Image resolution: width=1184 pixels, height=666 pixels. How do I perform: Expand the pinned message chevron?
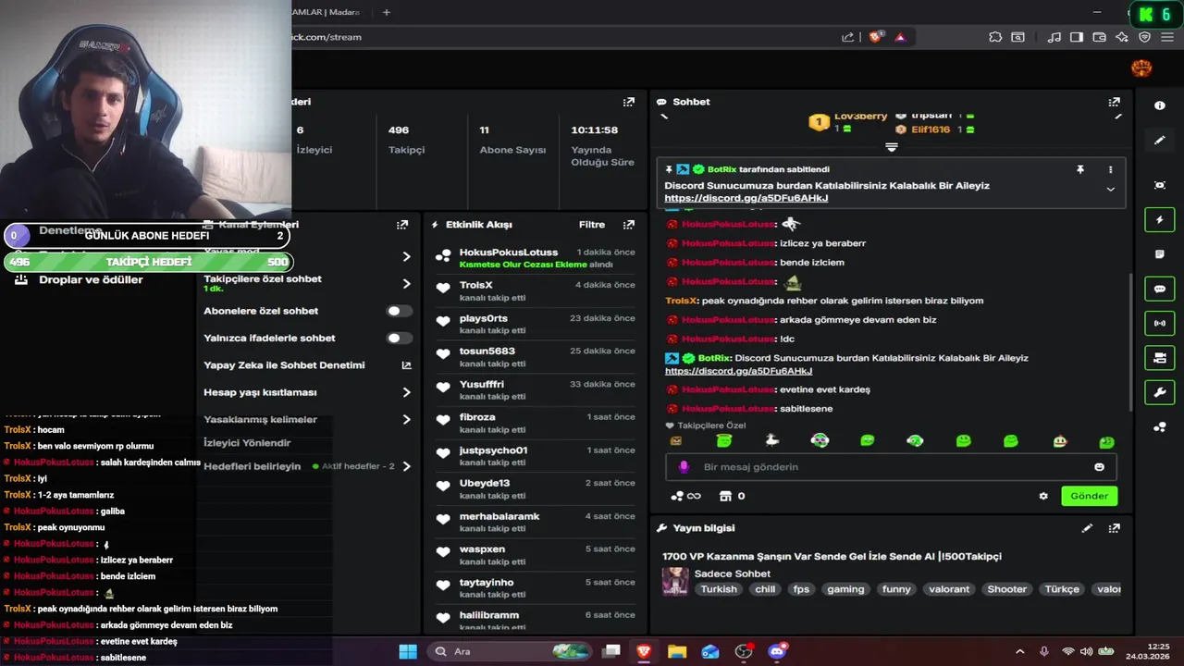1111,190
